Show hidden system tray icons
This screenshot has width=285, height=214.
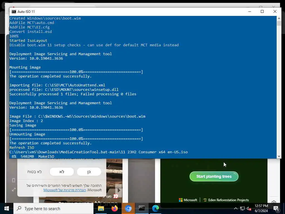pyautogui.click(x=235, y=208)
